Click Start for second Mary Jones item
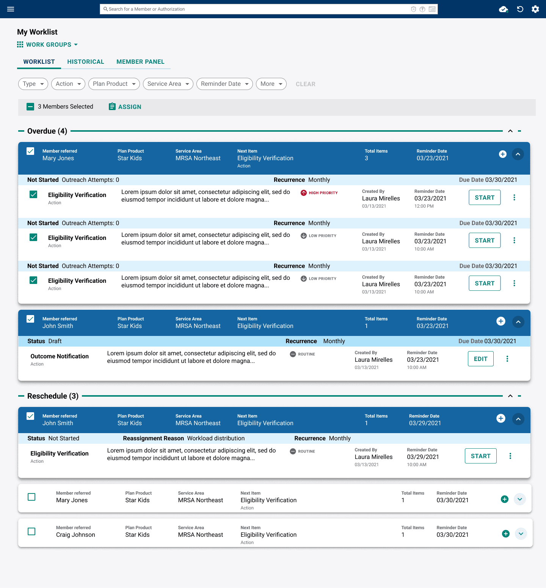This screenshot has width=546, height=588. click(485, 240)
